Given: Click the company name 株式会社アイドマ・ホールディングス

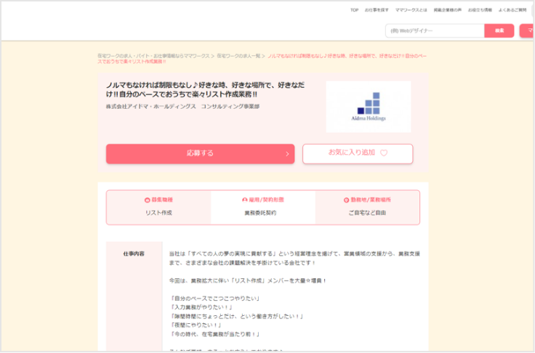Looking at the screenshot, I should pyautogui.click(x=150, y=107).
